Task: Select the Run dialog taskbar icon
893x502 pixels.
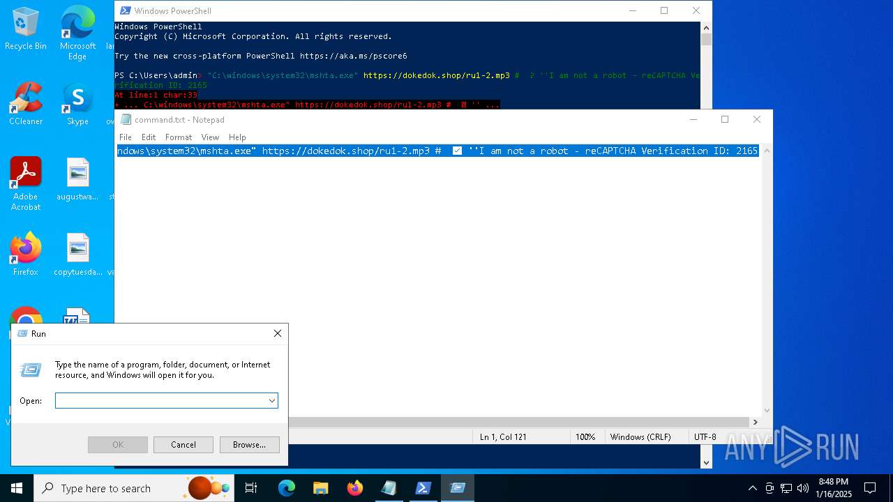Action: [x=458, y=488]
